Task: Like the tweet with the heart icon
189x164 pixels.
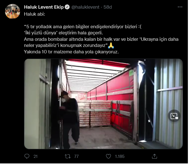Action: 108,156
